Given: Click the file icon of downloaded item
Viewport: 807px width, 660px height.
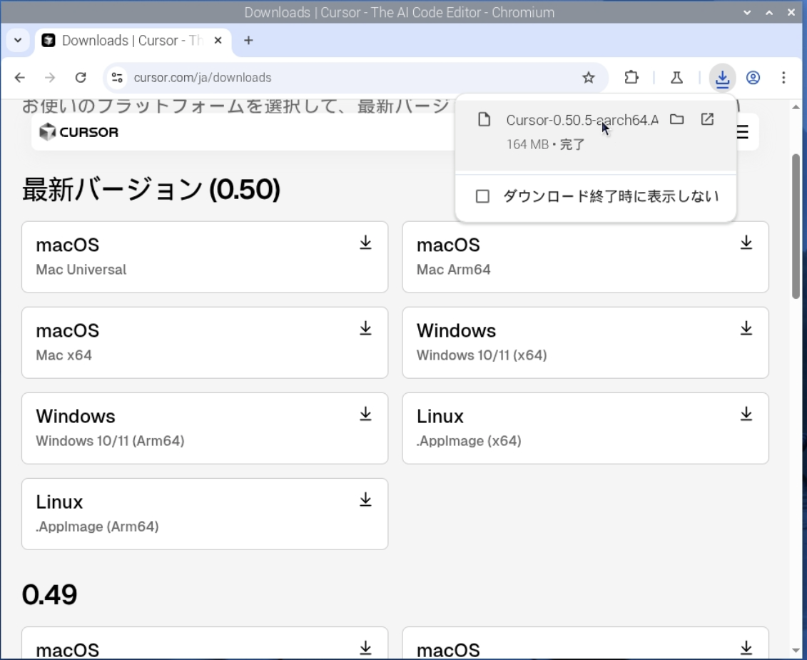Looking at the screenshot, I should coord(484,120).
